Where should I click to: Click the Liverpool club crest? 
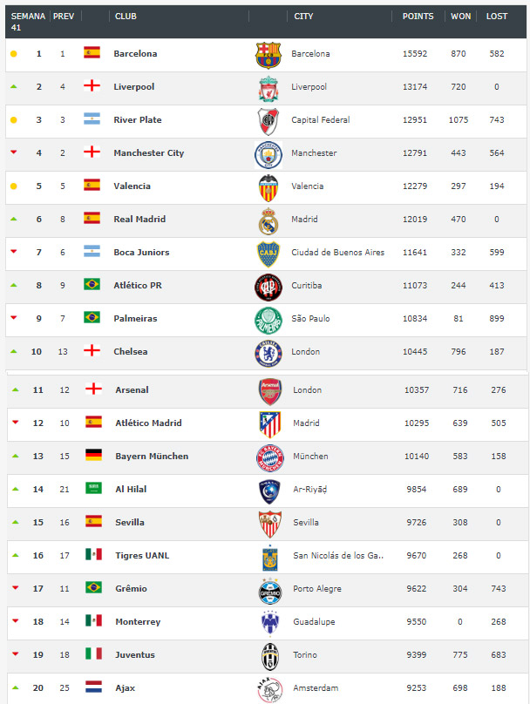click(x=268, y=89)
